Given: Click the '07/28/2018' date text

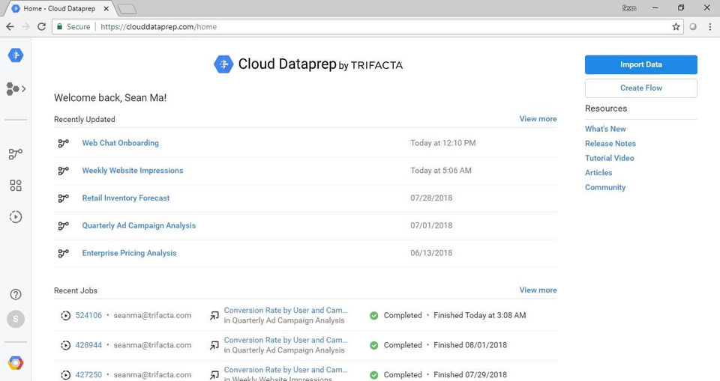Looking at the screenshot, I should (431, 198).
